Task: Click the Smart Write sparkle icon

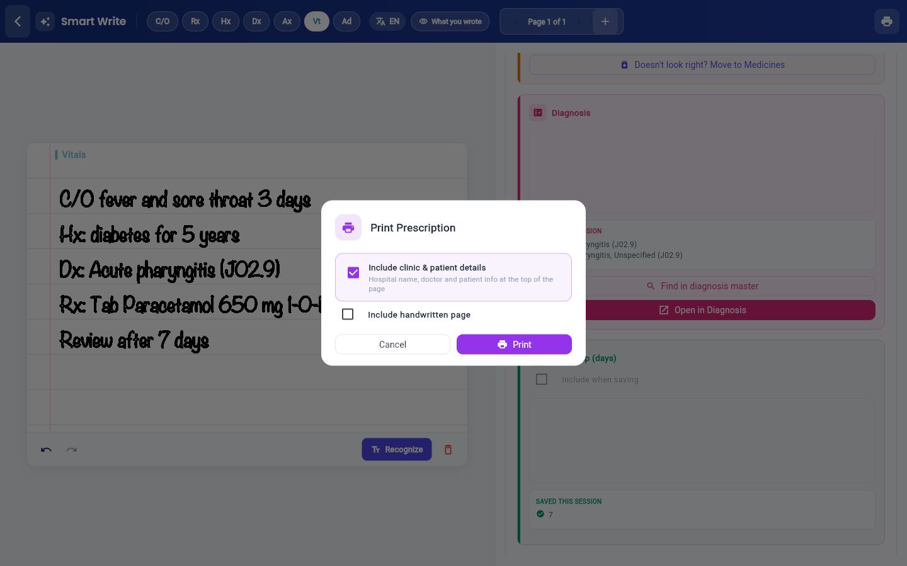Action: (45, 21)
